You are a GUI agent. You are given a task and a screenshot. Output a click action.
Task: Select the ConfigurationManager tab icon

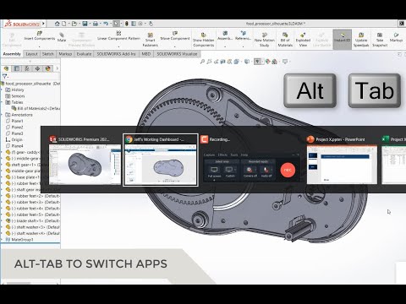click(x=27, y=68)
